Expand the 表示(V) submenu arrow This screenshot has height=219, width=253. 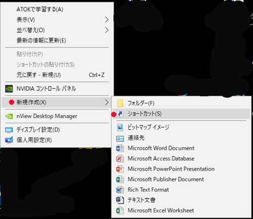coord(107,20)
